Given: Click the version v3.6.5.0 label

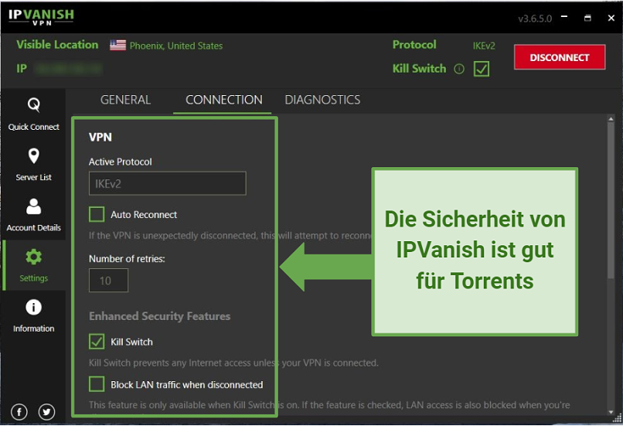Looking at the screenshot, I should (x=535, y=19).
